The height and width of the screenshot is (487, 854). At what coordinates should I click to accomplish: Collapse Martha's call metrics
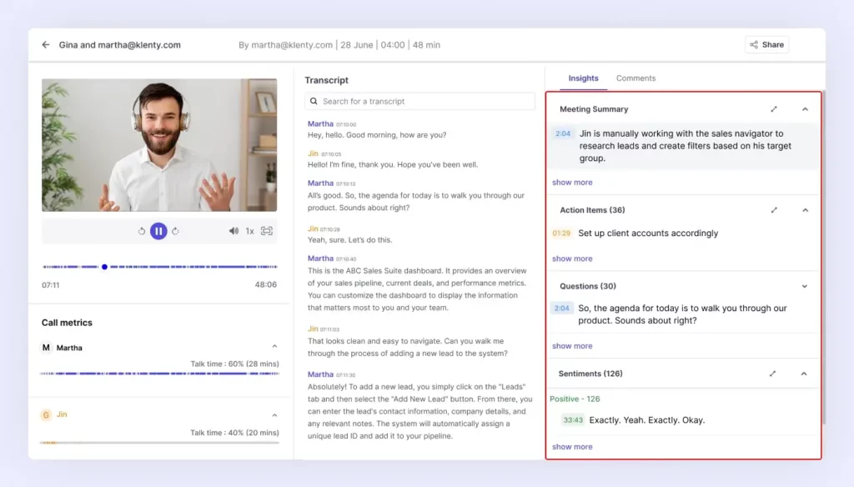click(274, 344)
